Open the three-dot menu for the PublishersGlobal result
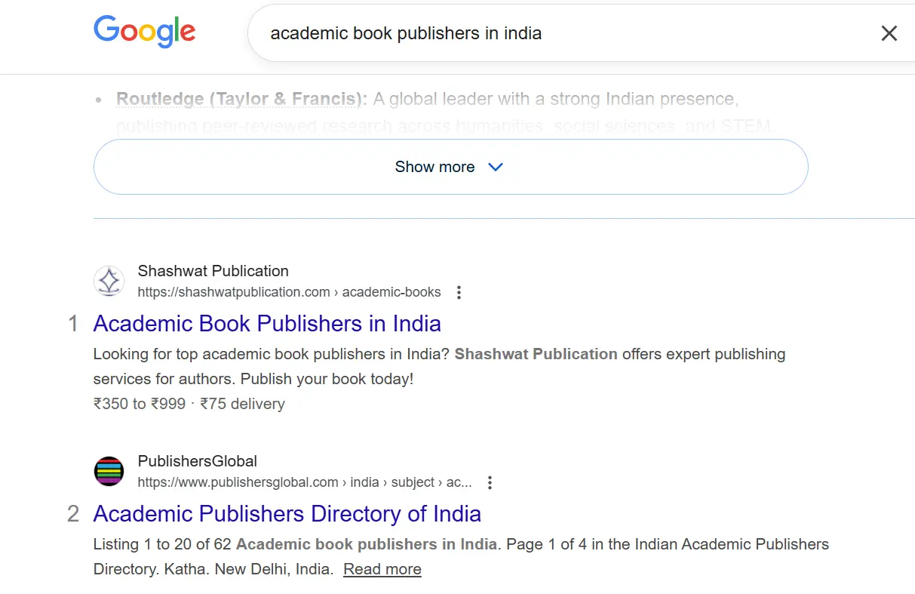The height and width of the screenshot is (594, 915). tap(490, 482)
